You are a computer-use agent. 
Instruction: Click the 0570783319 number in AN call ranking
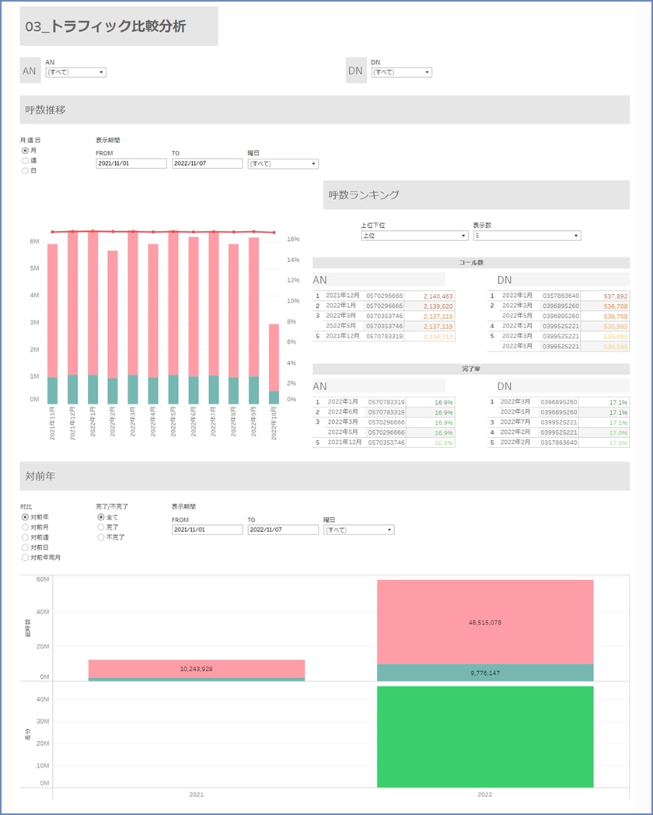pos(385,336)
